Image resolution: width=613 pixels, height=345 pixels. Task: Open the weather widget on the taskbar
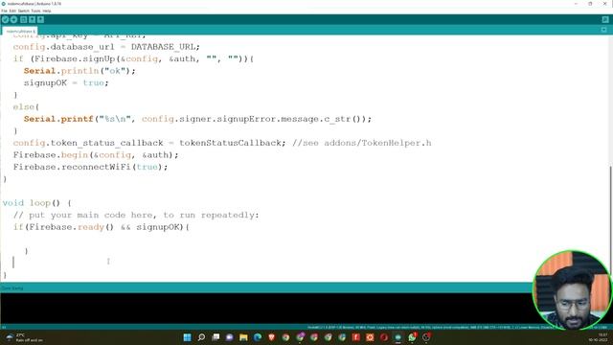click(x=24, y=337)
